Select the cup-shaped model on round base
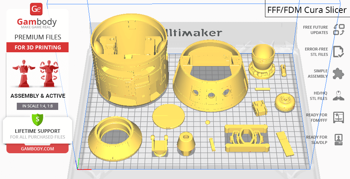 pyautogui.click(x=264, y=61)
